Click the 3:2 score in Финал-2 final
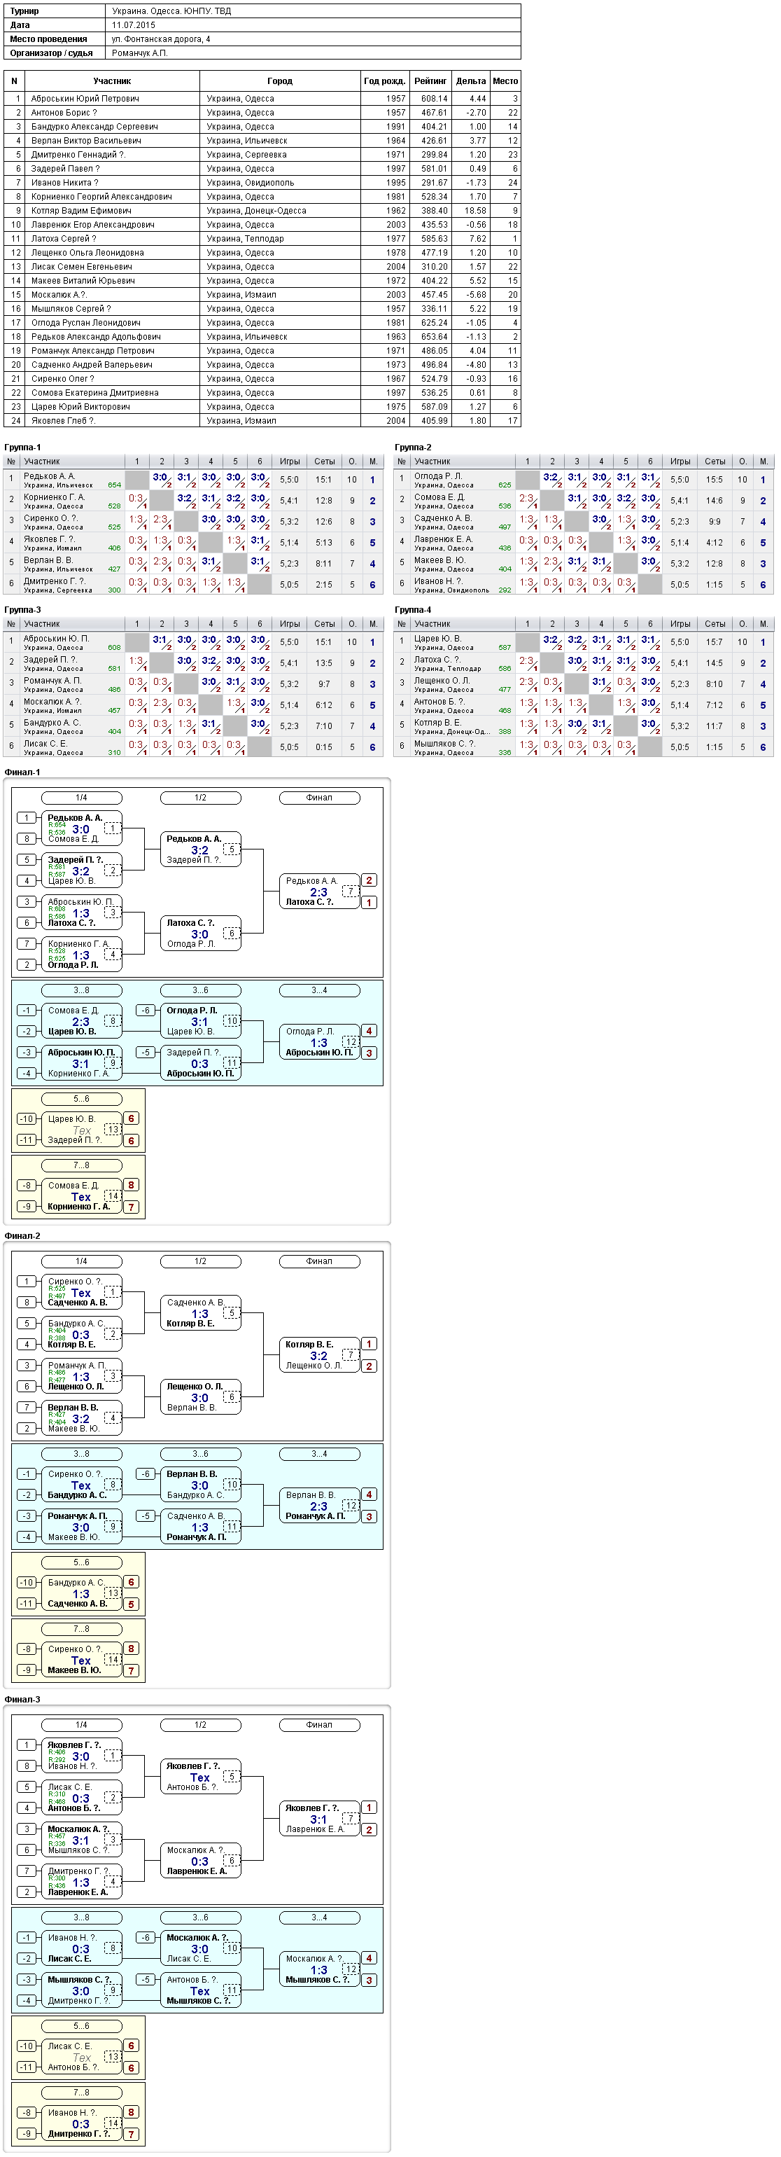The height and width of the screenshot is (2157, 781). tap(319, 1356)
